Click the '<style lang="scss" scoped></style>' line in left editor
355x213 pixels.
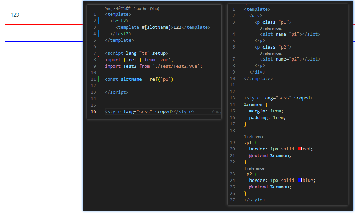[x=150, y=111]
